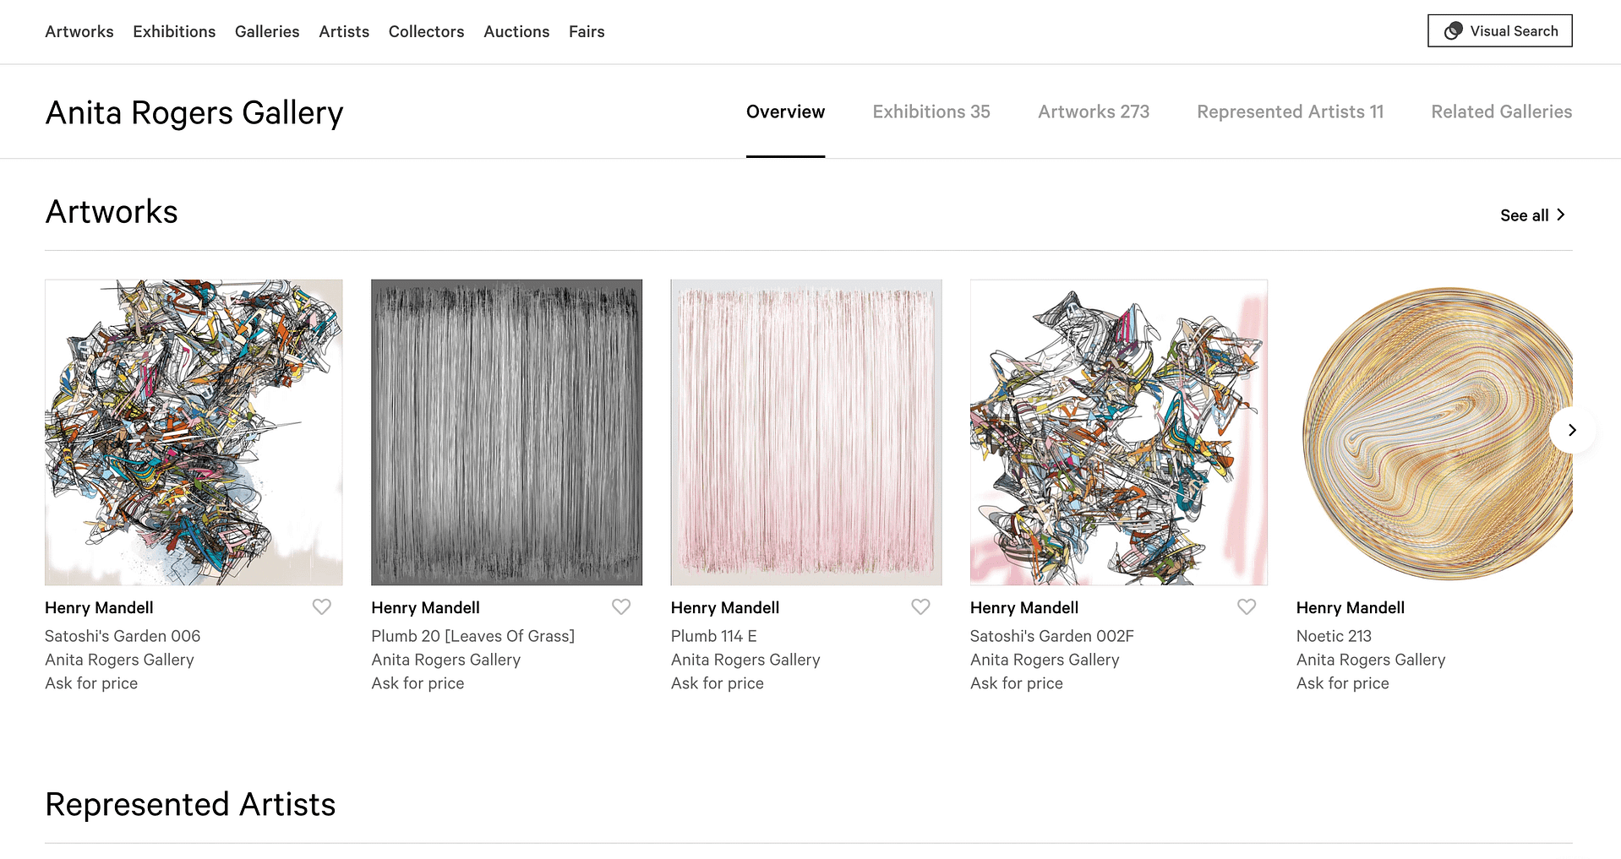Save Satoshi's Garden 006 with heart icon
The image size is (1621, 859).
click(321, 606)
